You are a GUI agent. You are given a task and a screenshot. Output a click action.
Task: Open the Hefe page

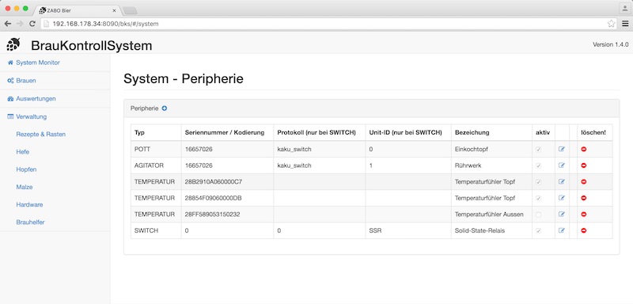[23, 152]
